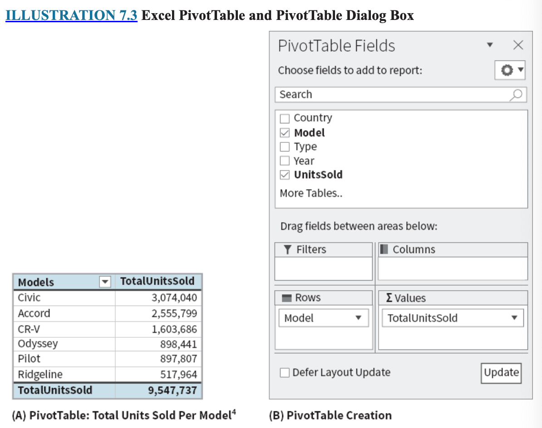Close the PivotTable Fields pane

(x=518, y=45)
